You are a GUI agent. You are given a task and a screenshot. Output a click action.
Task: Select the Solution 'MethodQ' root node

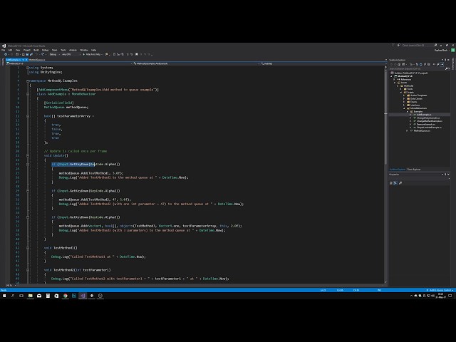pos(410,73)
